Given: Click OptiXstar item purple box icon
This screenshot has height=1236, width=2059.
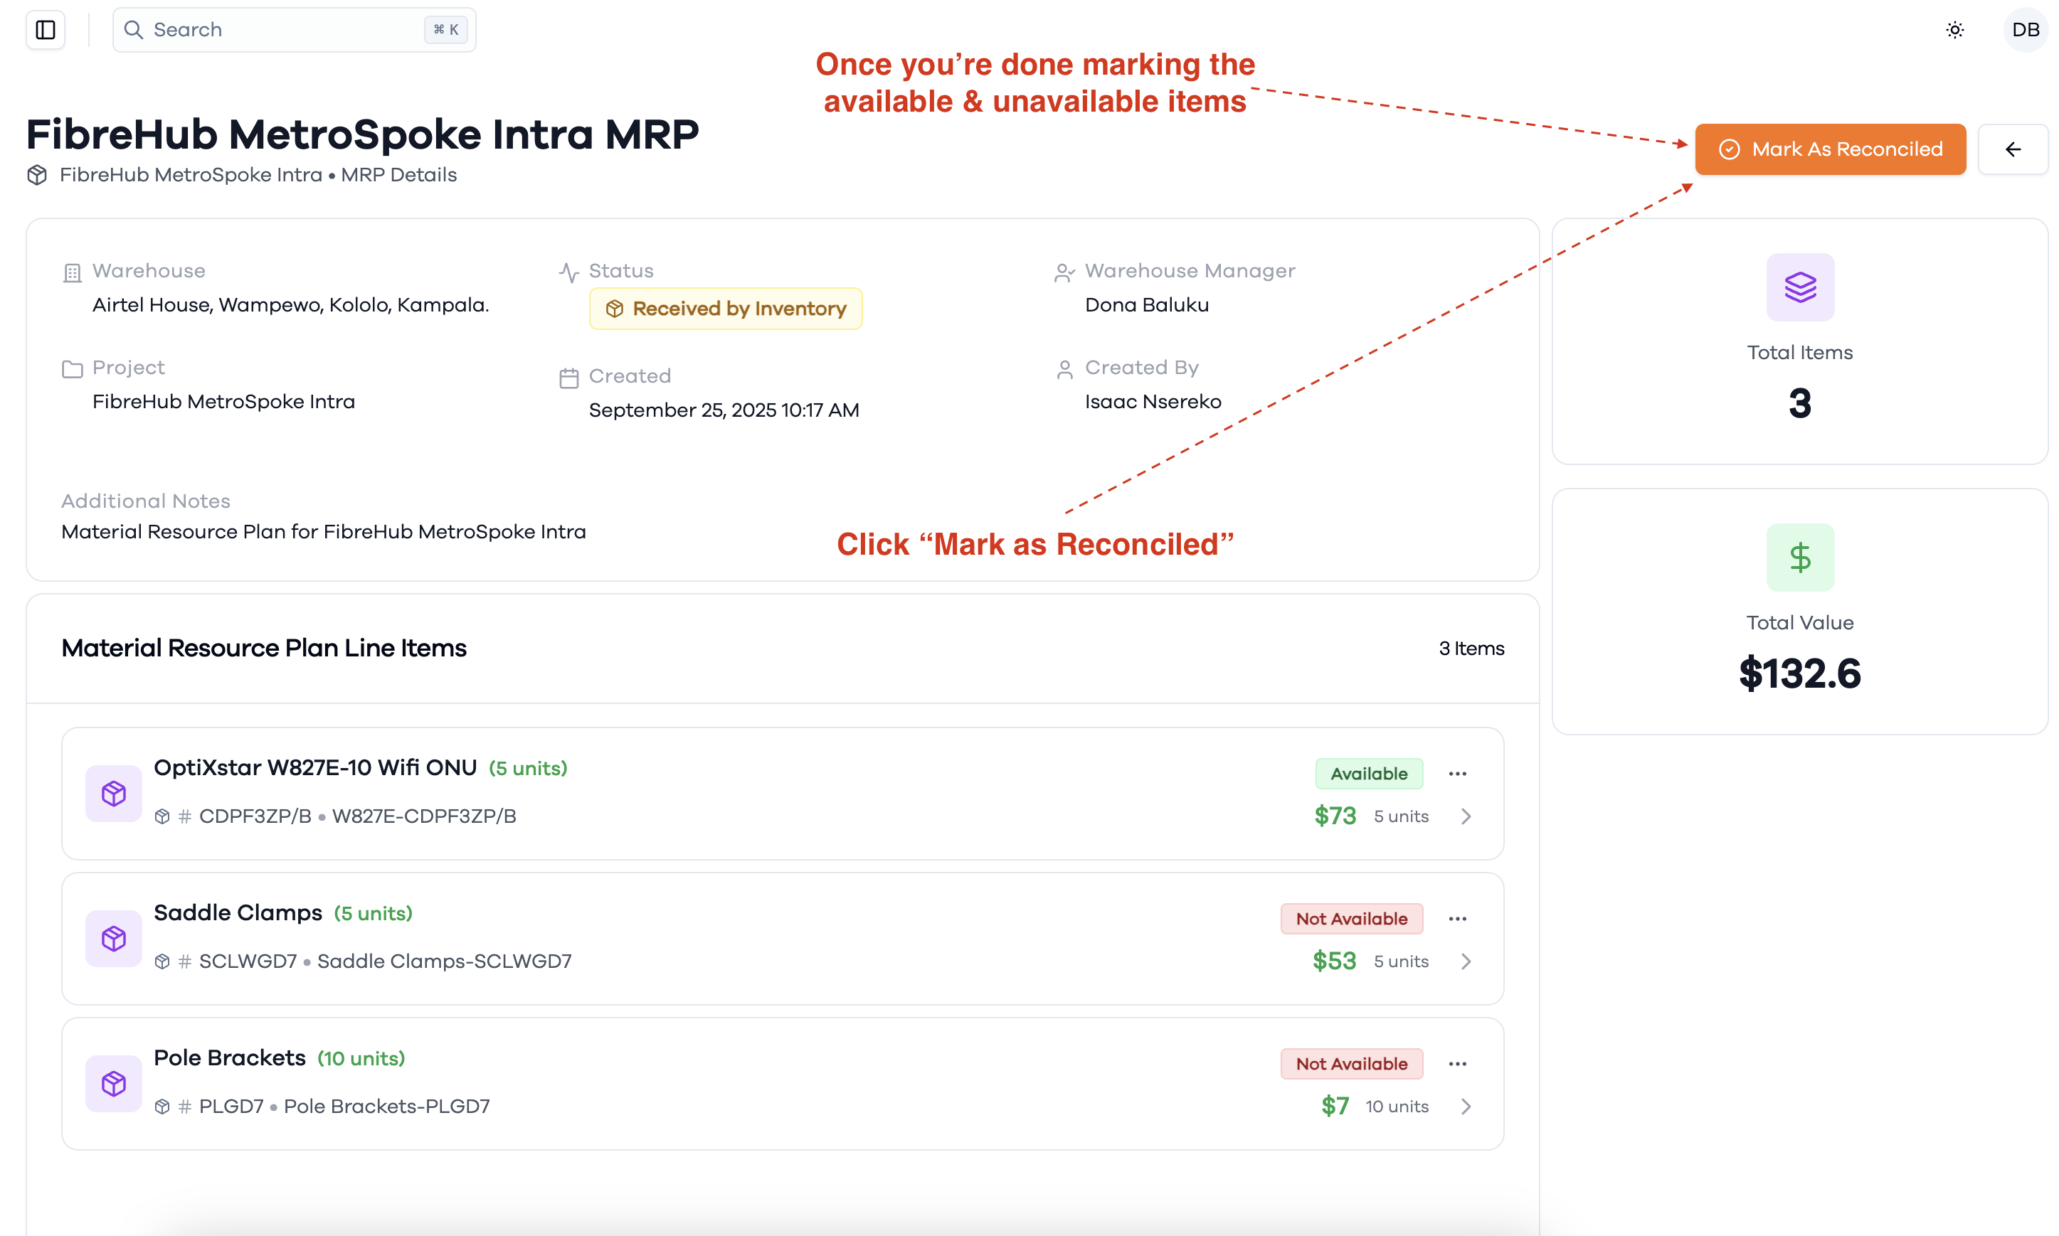Looking at the screenshot, I should (x=113, y=794).
